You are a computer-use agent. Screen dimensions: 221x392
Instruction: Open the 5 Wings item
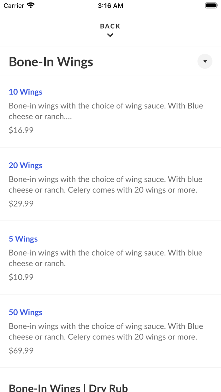point(23,239)
